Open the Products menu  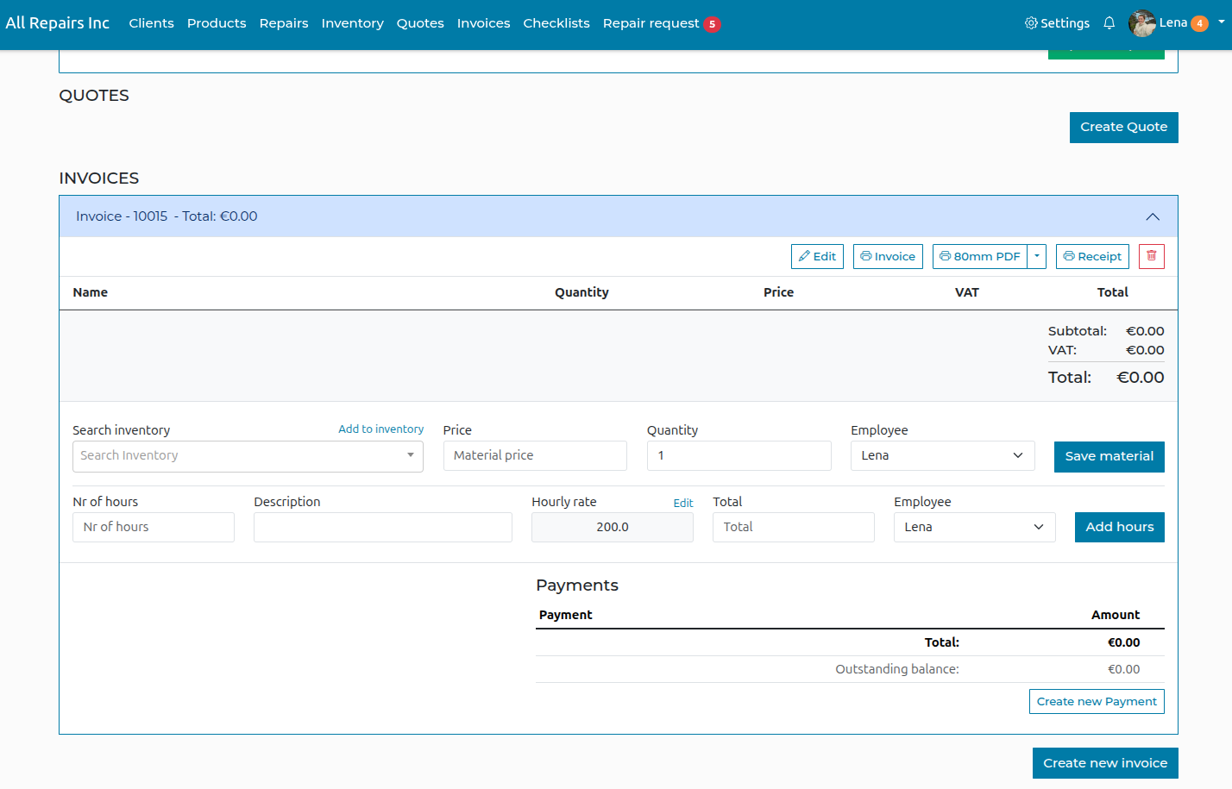click(x=217, y=23)
